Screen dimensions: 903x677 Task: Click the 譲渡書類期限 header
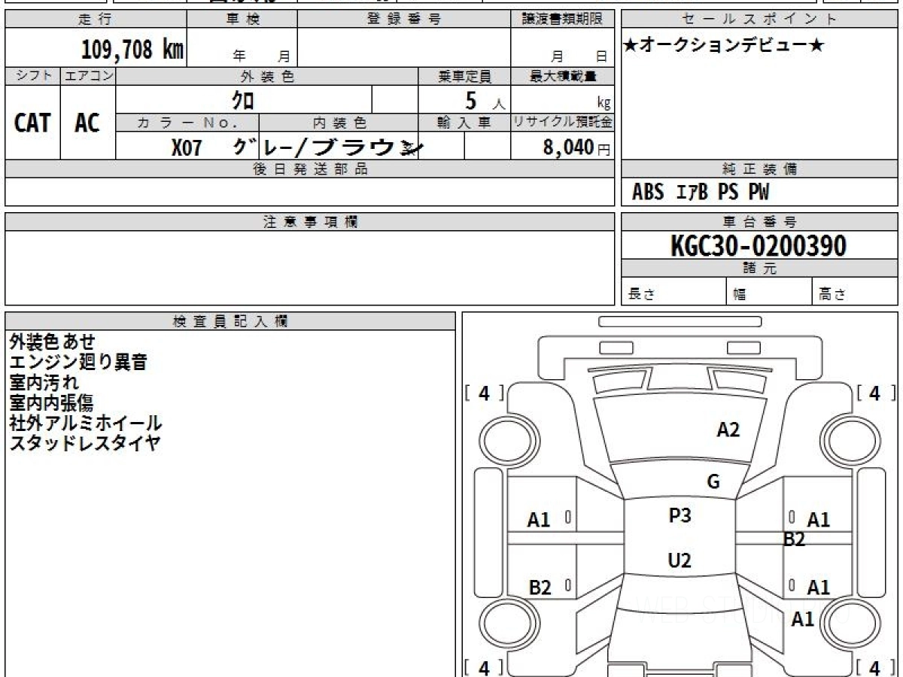563,20
